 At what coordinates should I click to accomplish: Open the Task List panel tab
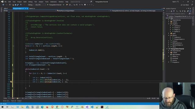click(13, 101)
